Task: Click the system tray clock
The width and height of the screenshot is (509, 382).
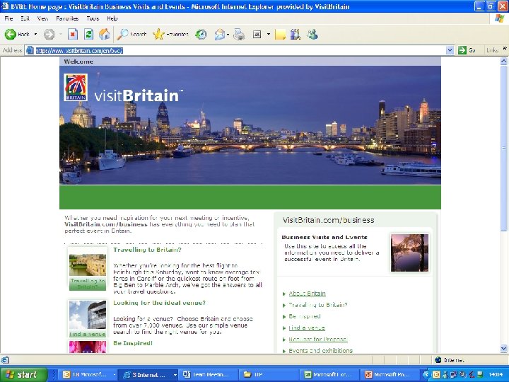Action: 497,374
